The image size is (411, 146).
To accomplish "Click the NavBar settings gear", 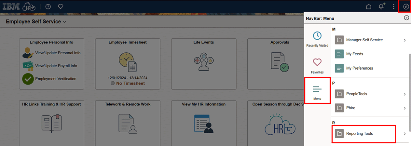I will click(x=406, y=18).
